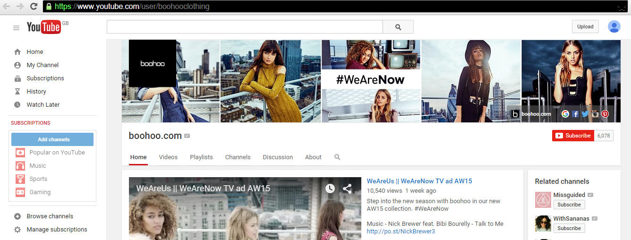Open the Twitter icon in banner
This screenshot has height=240, width=631.
pos(585,114)
